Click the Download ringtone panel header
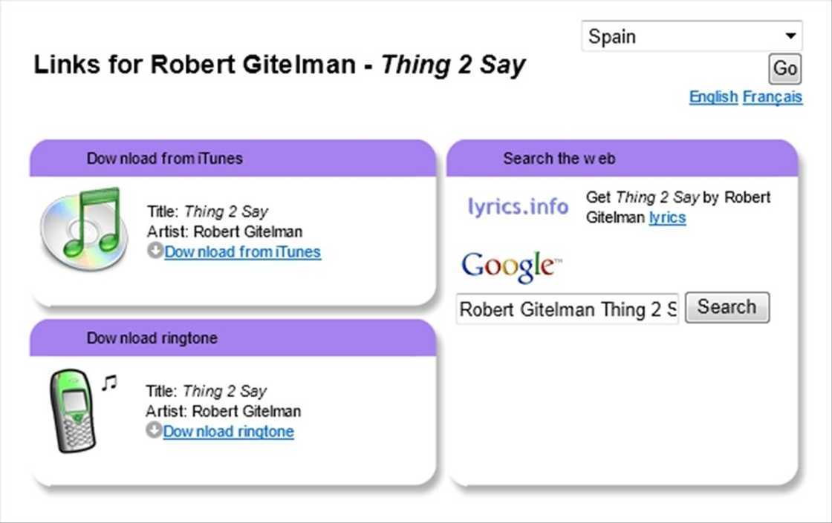This screenshot has height=523, width=832. [x=233, y=338]
